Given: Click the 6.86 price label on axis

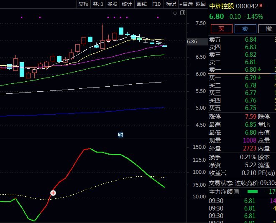Looking at the screenshot, I should coord(192,42).
